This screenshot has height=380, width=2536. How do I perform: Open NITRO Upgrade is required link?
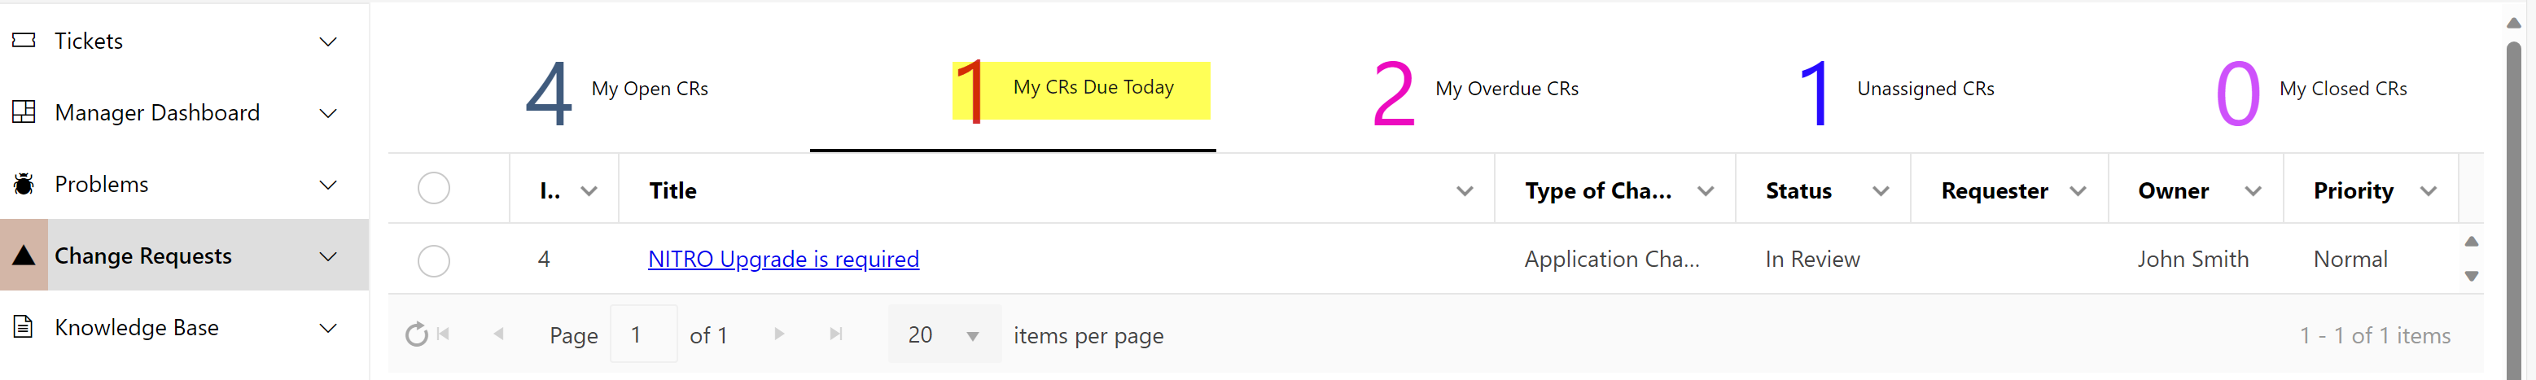pos(782,259)
